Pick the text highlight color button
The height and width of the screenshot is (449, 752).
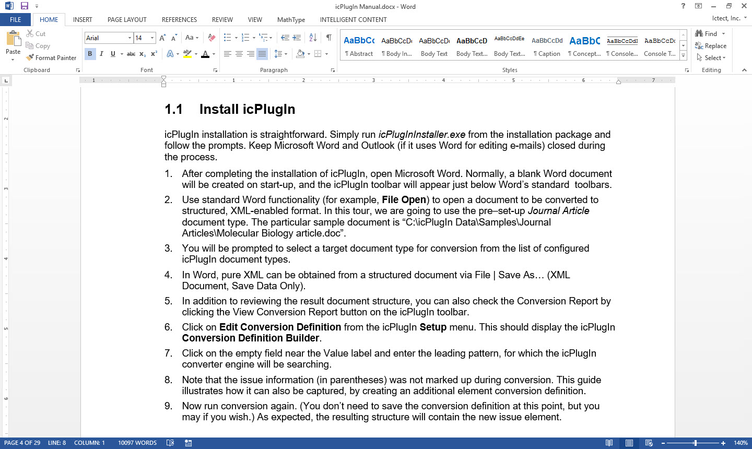(x=187, y=54)
